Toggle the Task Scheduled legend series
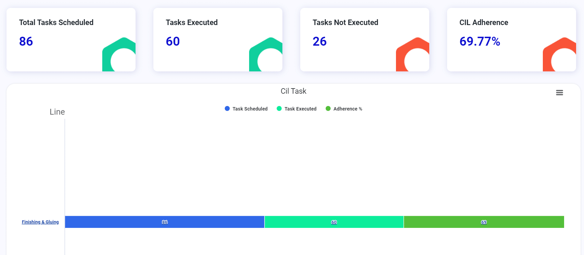584x255 pixels. [x=246, y=109]
